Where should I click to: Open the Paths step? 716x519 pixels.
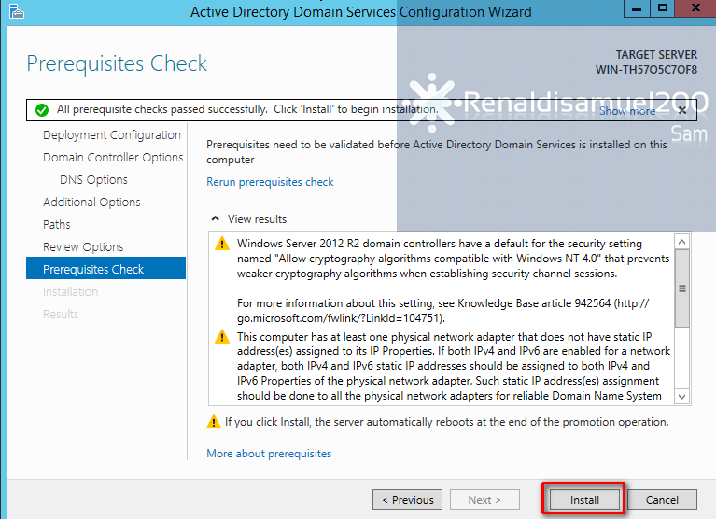tap(57, 225)
